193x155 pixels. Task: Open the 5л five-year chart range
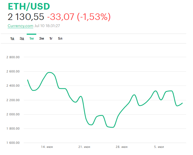(x=60, y=39)
